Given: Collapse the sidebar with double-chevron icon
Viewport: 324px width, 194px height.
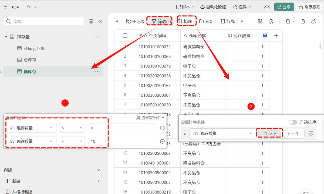Looking at the screenshot, I should coord(100,21).
